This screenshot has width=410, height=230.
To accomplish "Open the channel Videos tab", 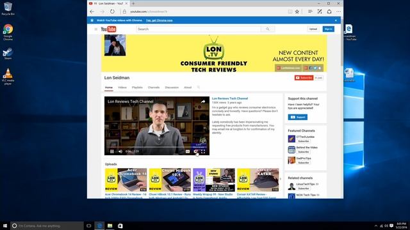I will pos(122,88).
